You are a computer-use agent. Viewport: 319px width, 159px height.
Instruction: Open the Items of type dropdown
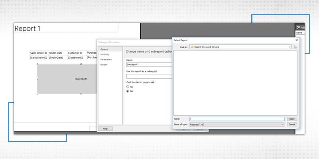click(282, 124)
